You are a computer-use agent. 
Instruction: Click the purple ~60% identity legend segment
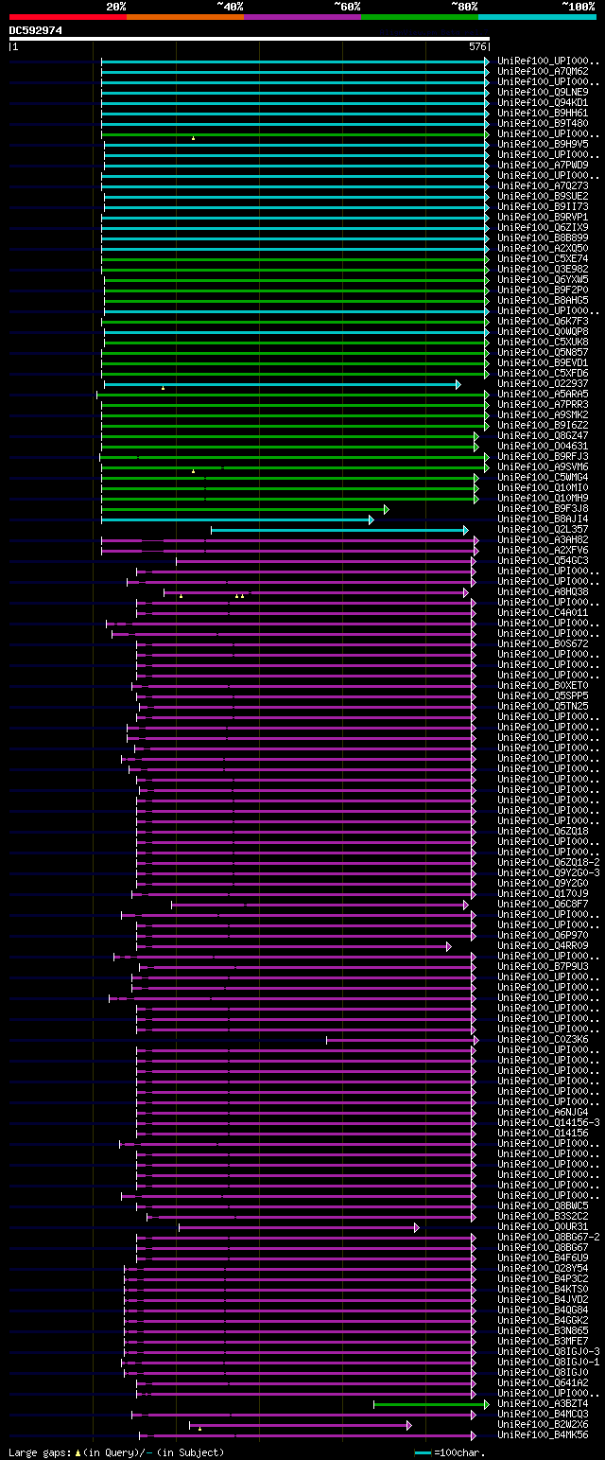[302, 17]
